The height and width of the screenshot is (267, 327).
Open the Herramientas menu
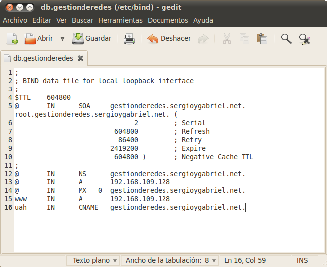[x=121, y=20]
